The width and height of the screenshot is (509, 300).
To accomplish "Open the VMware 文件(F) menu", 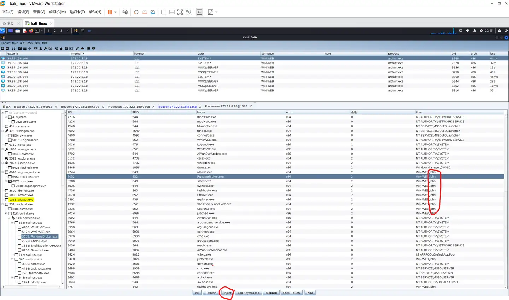I will point(8,12).
